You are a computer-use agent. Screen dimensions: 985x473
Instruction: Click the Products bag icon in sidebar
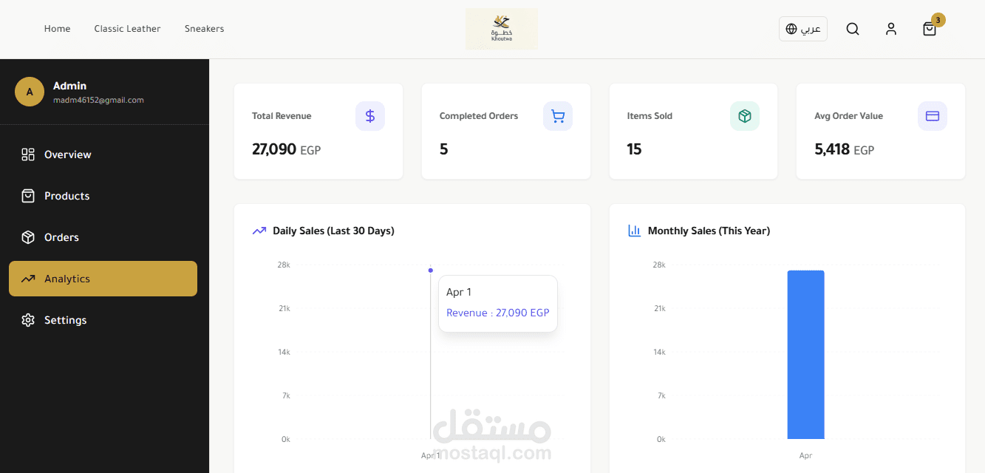tap(28, 196)
